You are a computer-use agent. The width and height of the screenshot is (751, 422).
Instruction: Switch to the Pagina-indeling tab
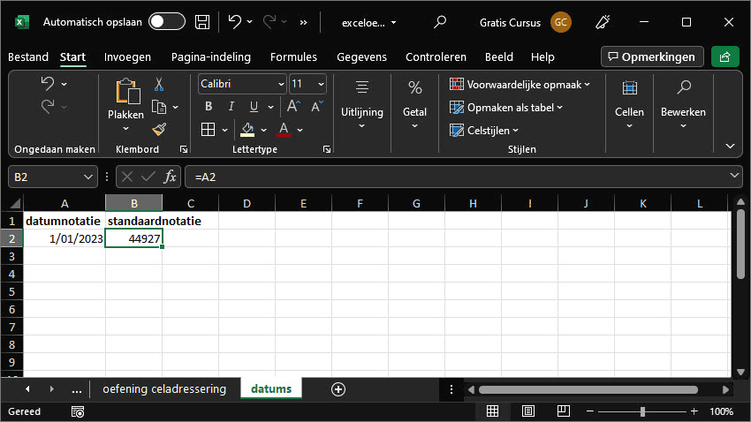tap(211, 57)
